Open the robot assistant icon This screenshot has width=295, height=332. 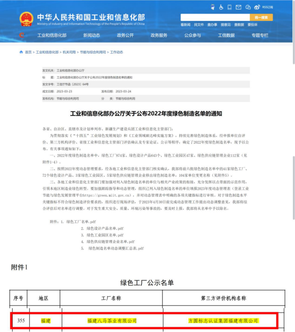point(213,7)
